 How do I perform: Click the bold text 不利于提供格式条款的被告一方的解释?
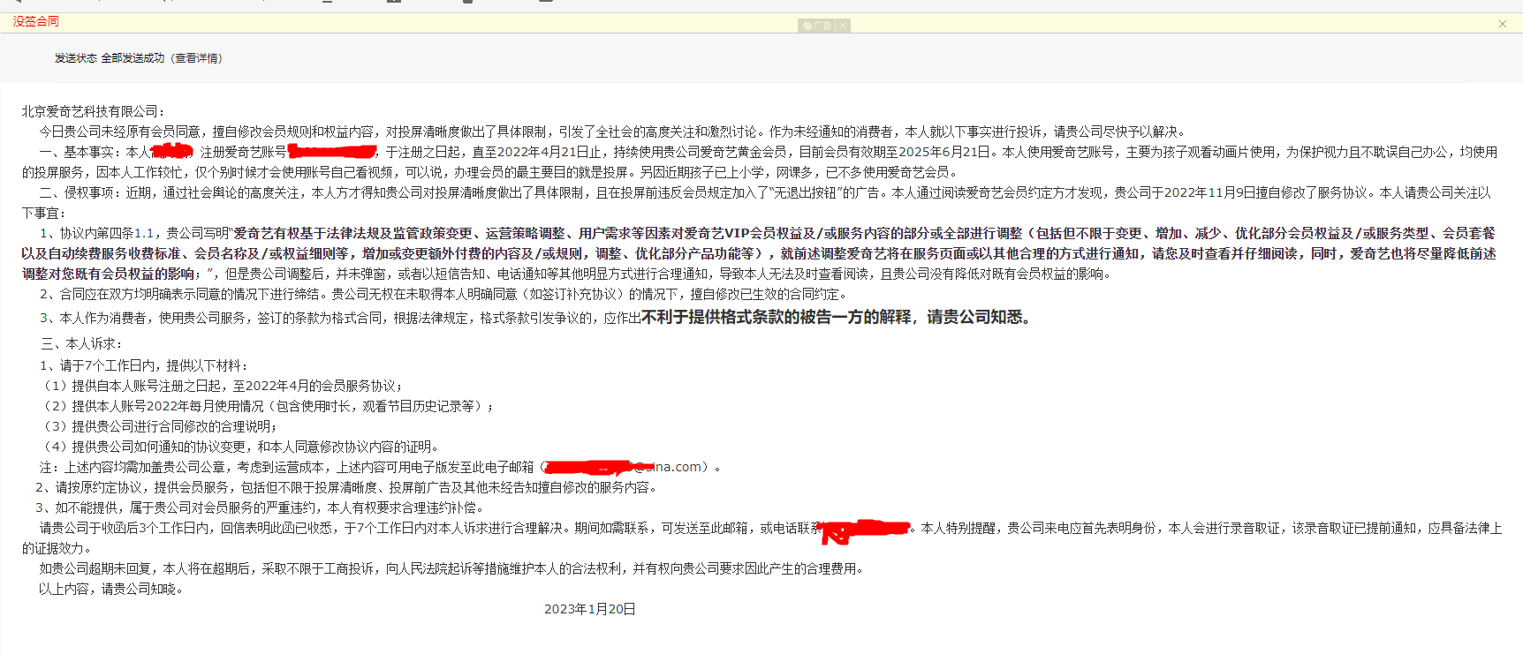(x=777, y=317)
